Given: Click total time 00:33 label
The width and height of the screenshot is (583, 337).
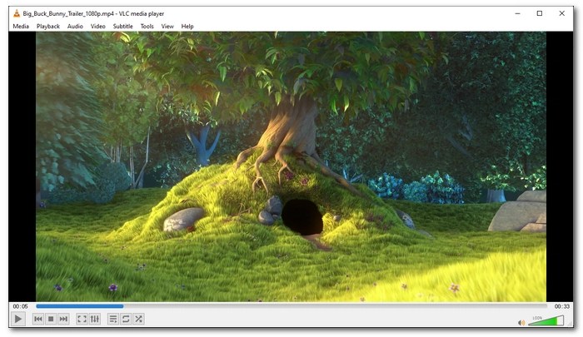Looking at the screenshot, I should click(x=562, y=306).
